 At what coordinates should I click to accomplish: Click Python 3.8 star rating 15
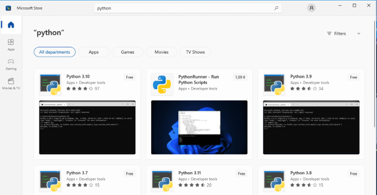tap(307, 185)
